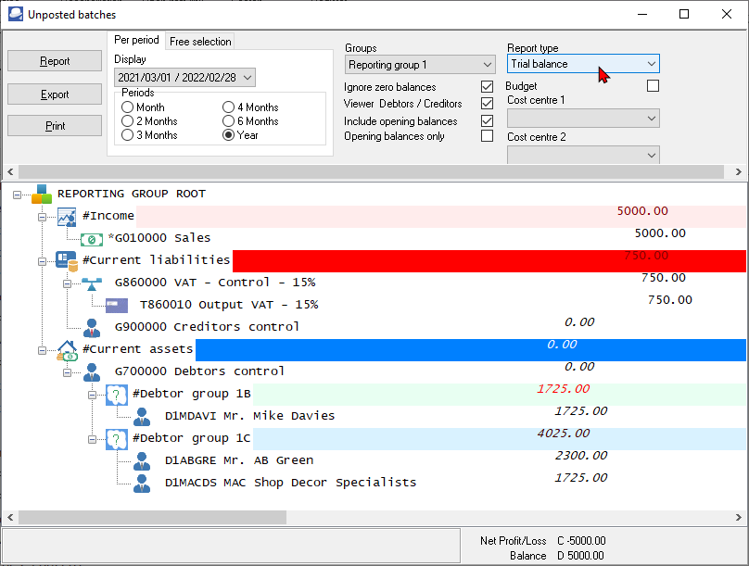The image size is (749, 566).
Task: Click the Print button
Action: pyautogui.click(x=55, y=125)
